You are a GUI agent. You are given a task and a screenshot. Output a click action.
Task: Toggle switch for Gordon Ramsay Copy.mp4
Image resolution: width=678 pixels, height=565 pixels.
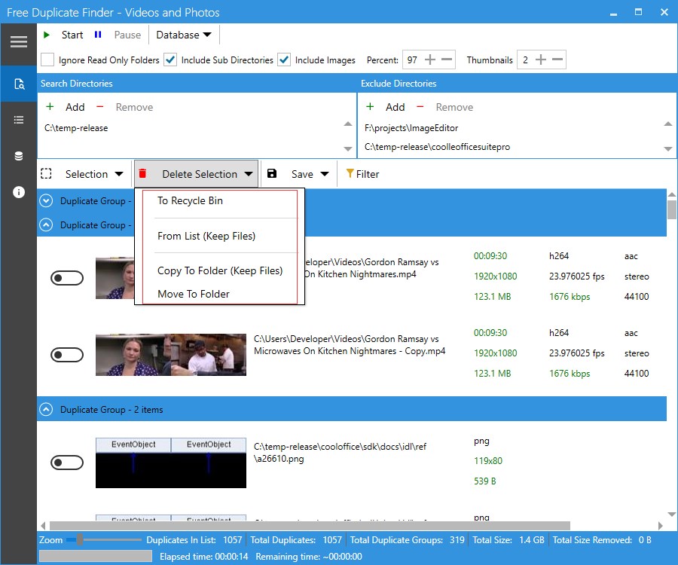tap(67, 355)
